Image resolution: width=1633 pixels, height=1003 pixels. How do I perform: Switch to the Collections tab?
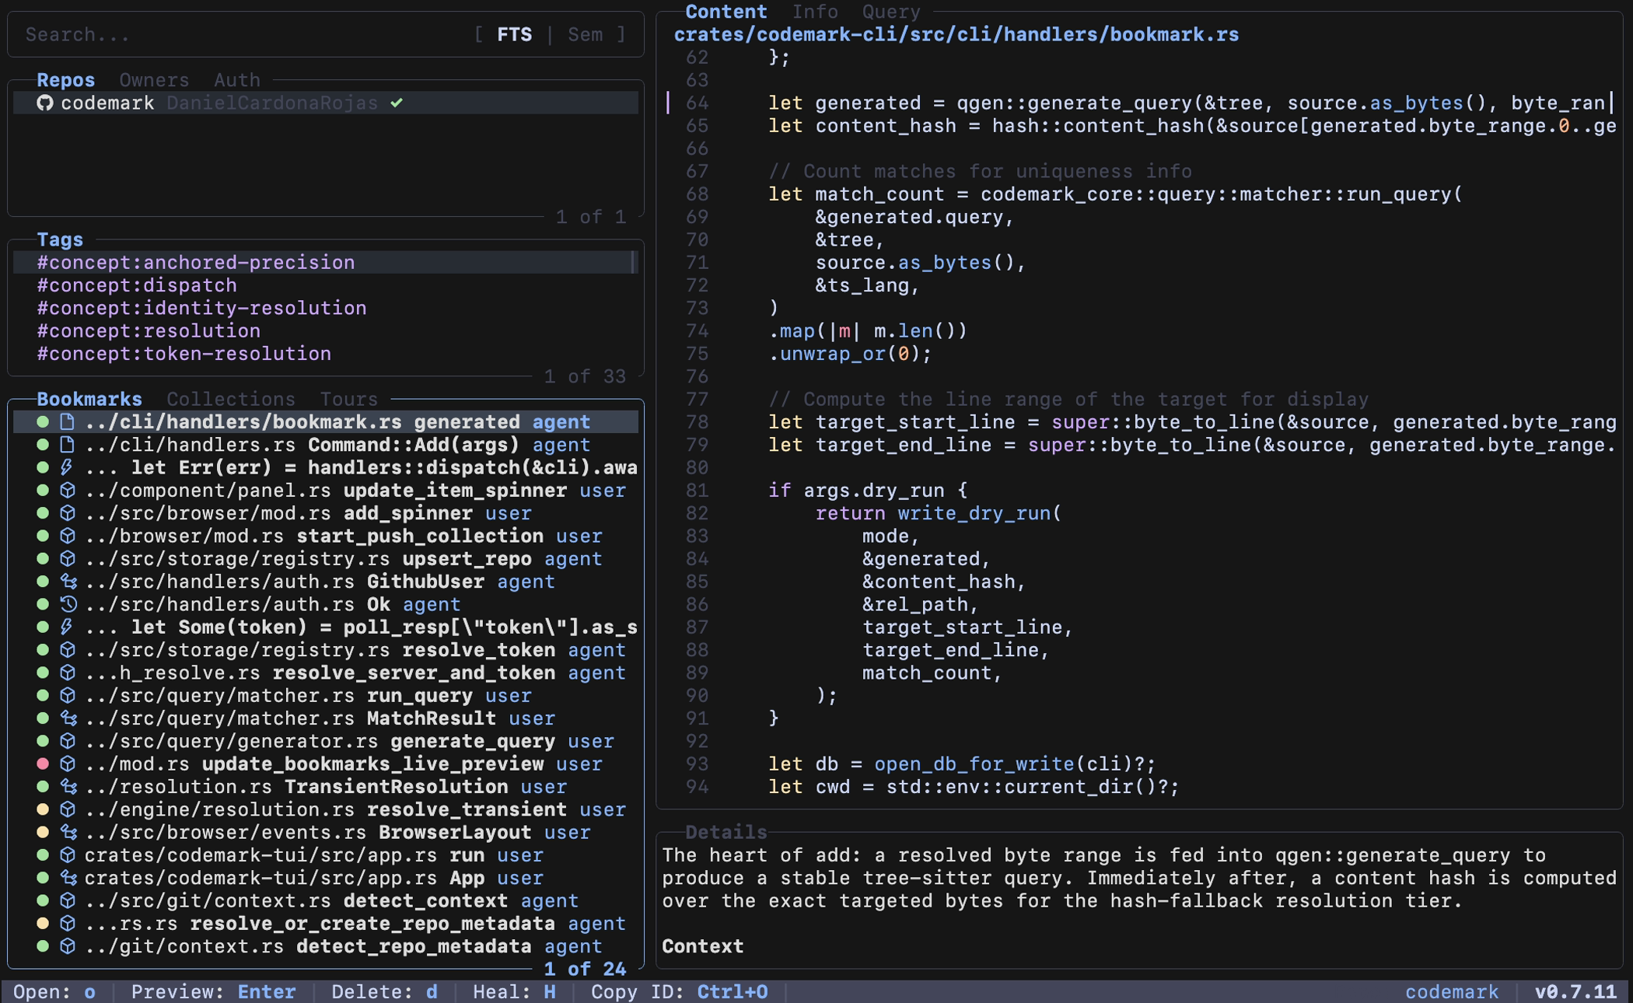231,399
